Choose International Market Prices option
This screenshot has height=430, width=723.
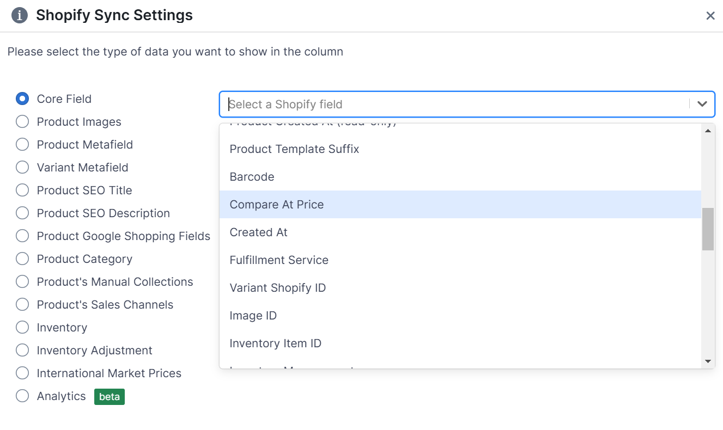pos(22,373)
